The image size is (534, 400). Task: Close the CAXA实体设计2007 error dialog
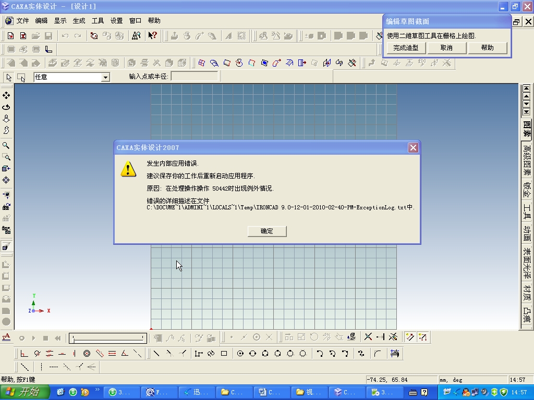pos(413,147)
